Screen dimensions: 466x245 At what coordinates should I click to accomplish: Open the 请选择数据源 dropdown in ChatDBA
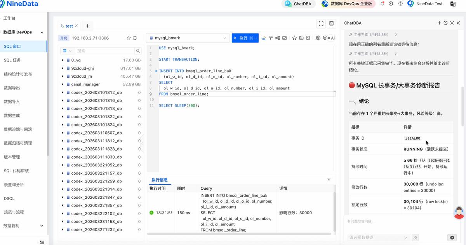[x=378, y=237]
